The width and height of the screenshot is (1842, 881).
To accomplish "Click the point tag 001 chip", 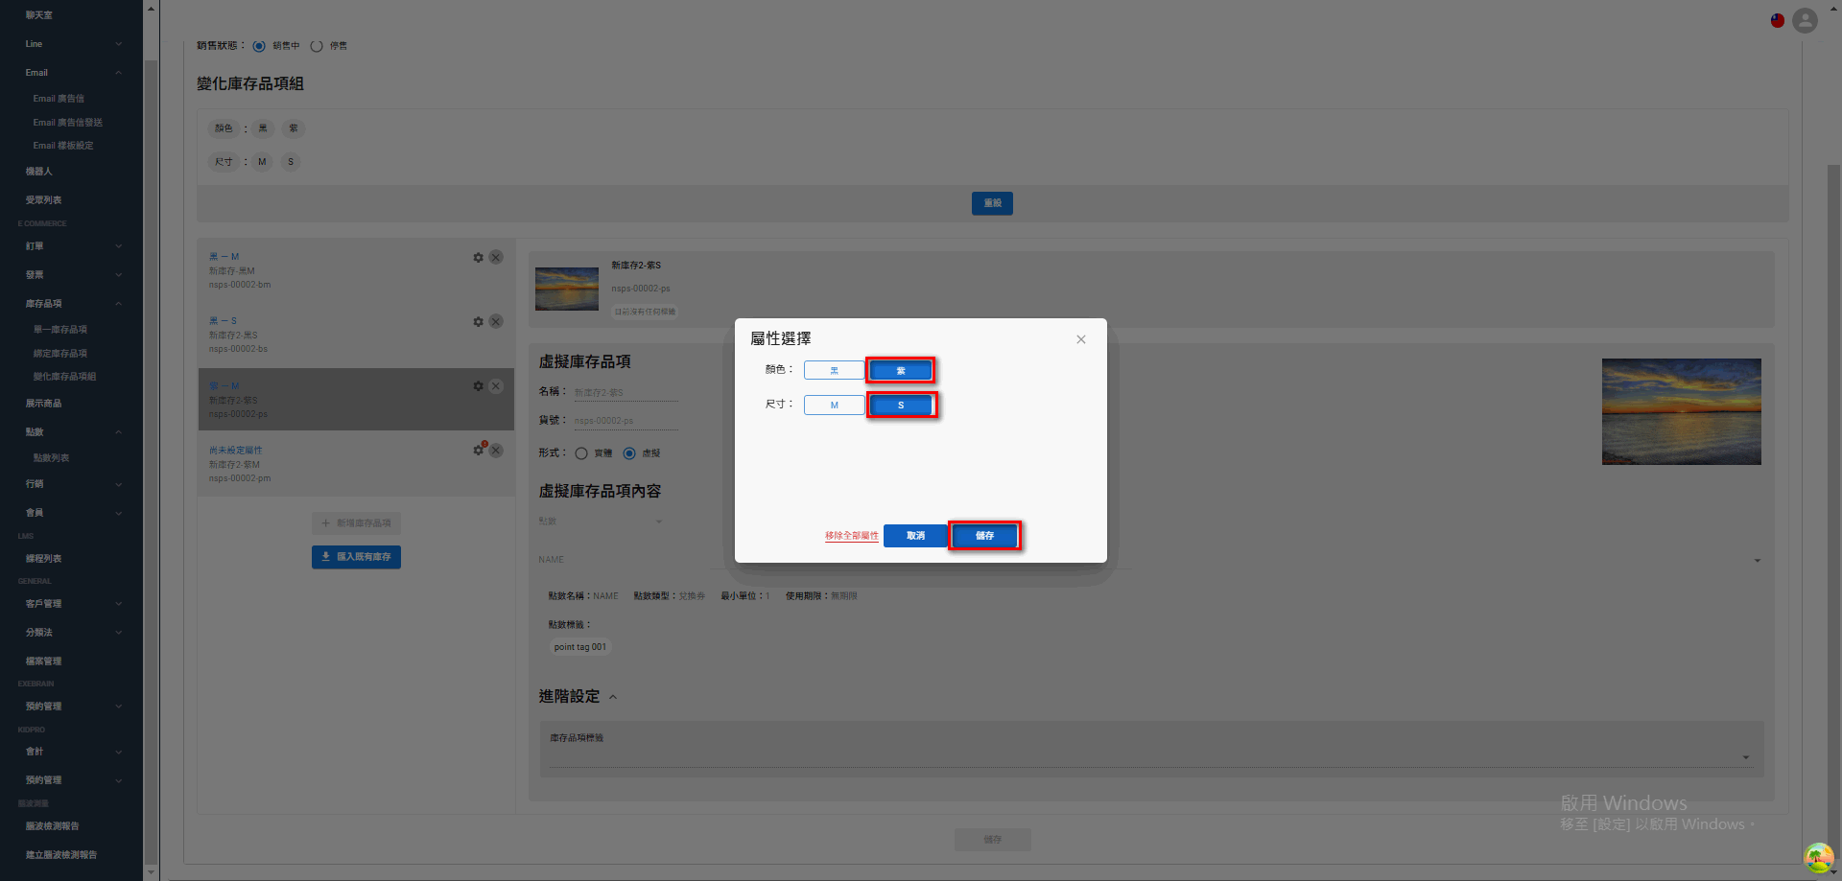I will [x=580, y=647].
